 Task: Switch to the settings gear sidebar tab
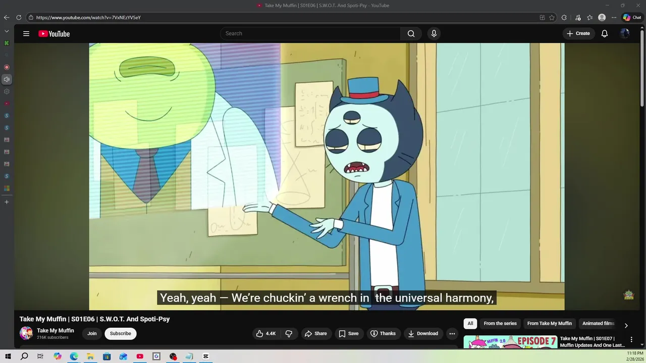pyautogui.click(x=7, y=91)
